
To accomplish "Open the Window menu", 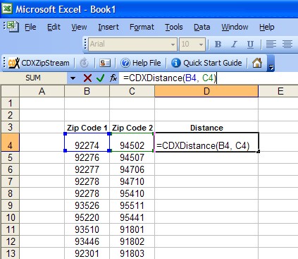I will click(235, 27).
